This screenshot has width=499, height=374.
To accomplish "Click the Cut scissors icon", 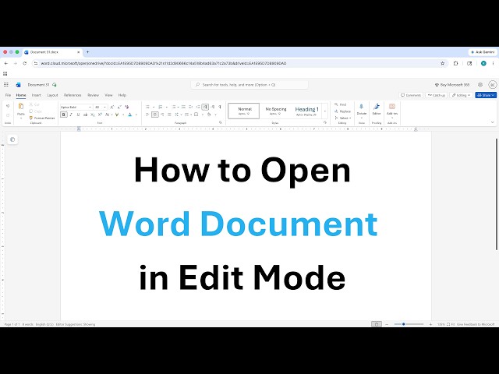I will click(x=31, y=104).
